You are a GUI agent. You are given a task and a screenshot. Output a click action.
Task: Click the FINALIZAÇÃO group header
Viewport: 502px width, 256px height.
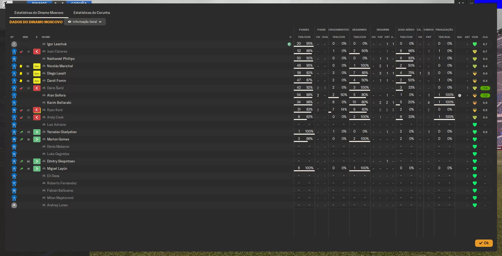[x=444, y=30]
